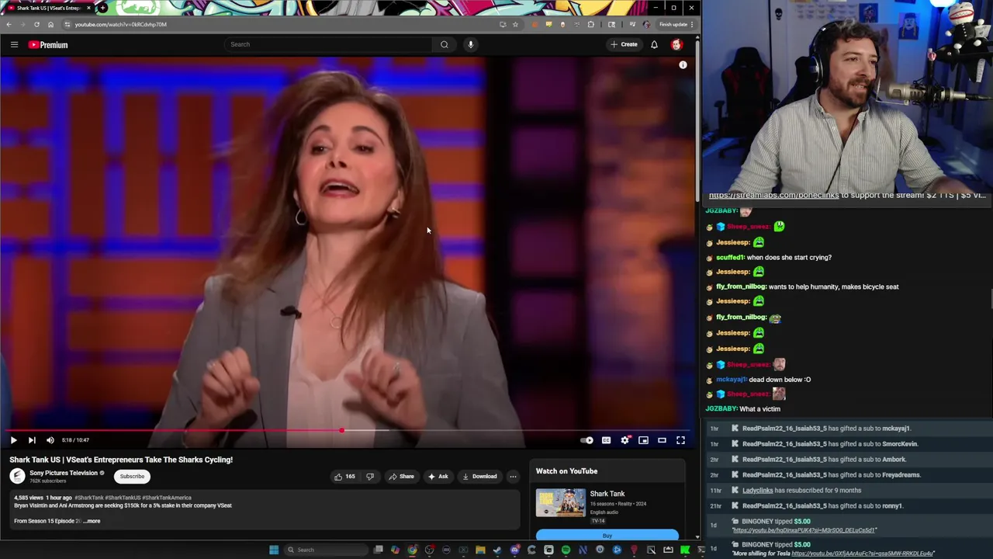Click the youtu.be link in BINGONEY's first tip

click(x=804, y=530)
